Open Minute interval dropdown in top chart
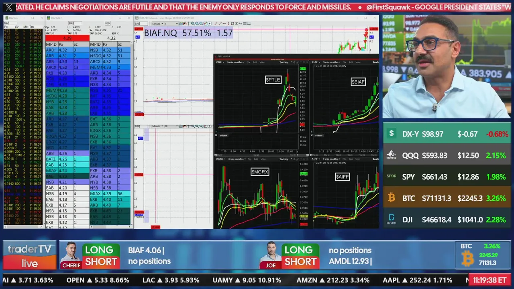The image size is (514, 289). click(x=157, y=23)
